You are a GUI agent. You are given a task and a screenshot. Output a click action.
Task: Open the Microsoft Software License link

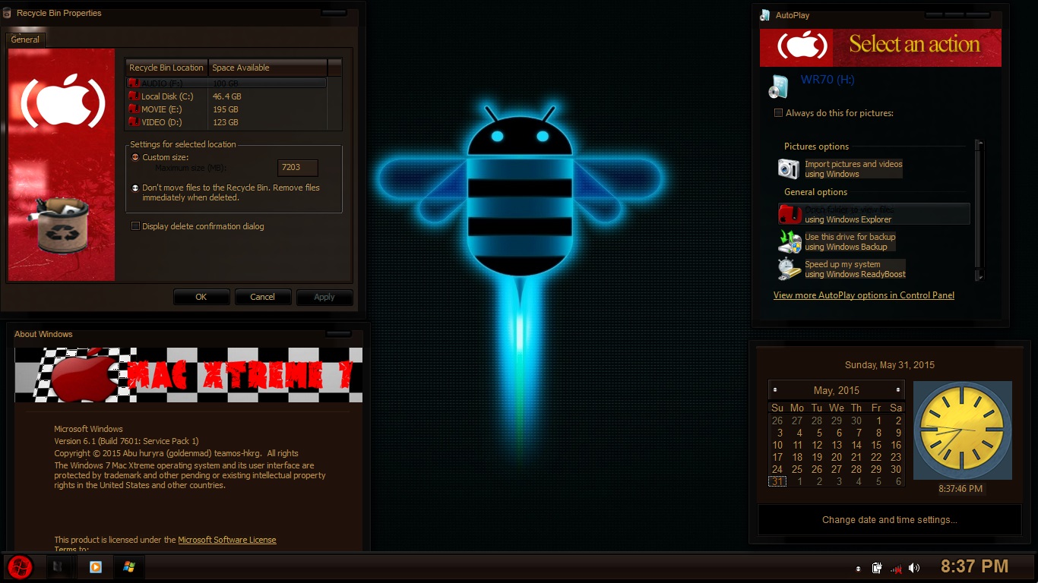click(227, 540)
